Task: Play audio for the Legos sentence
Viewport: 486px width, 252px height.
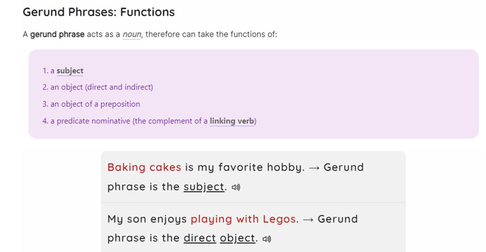Action: (267, 239)
